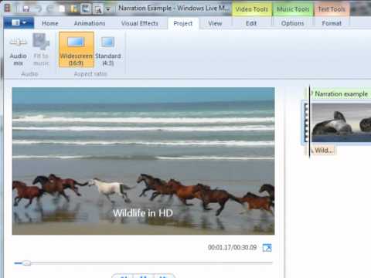371x278 pixels.
Task: Click the Fit to music button
Action: [x=41, y=50]
